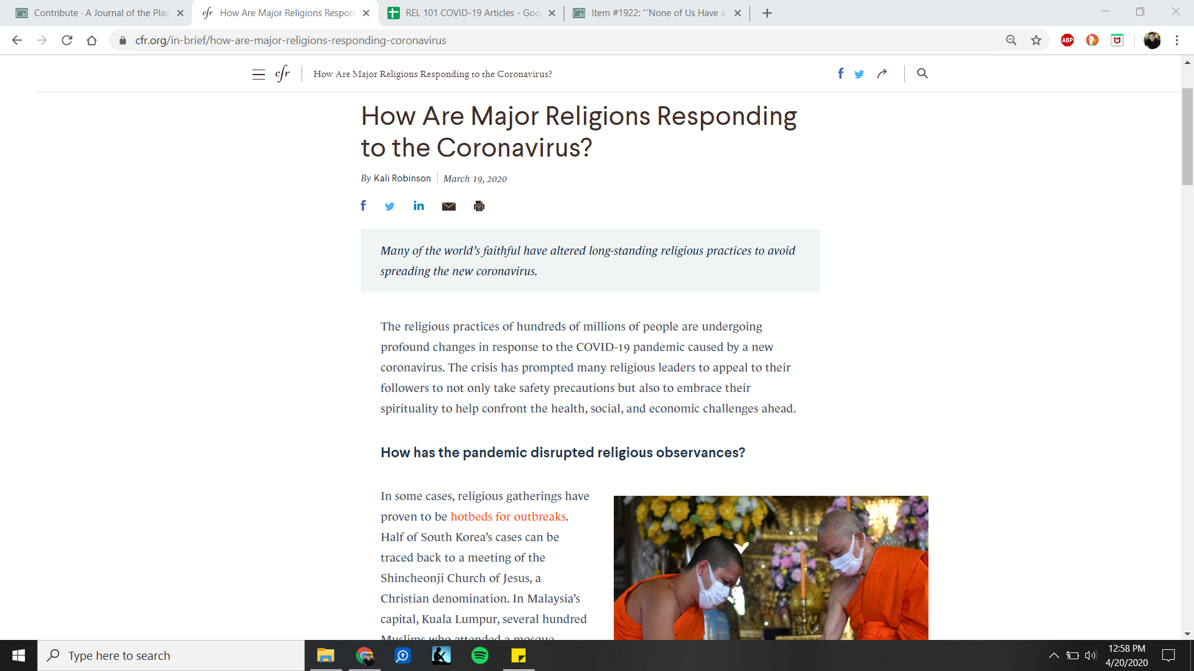
Task: Bookmark page with the star icon
Action: 1036,40
